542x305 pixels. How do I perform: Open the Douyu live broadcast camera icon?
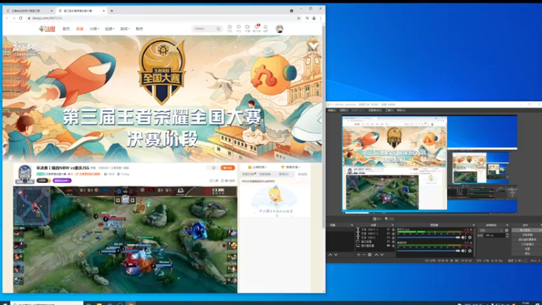pos(247,28)
